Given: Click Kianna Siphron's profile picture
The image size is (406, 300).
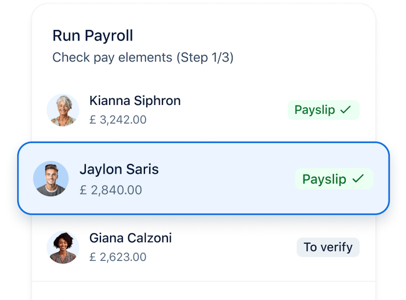Looking at the screenshot, I should pos(63,110).
